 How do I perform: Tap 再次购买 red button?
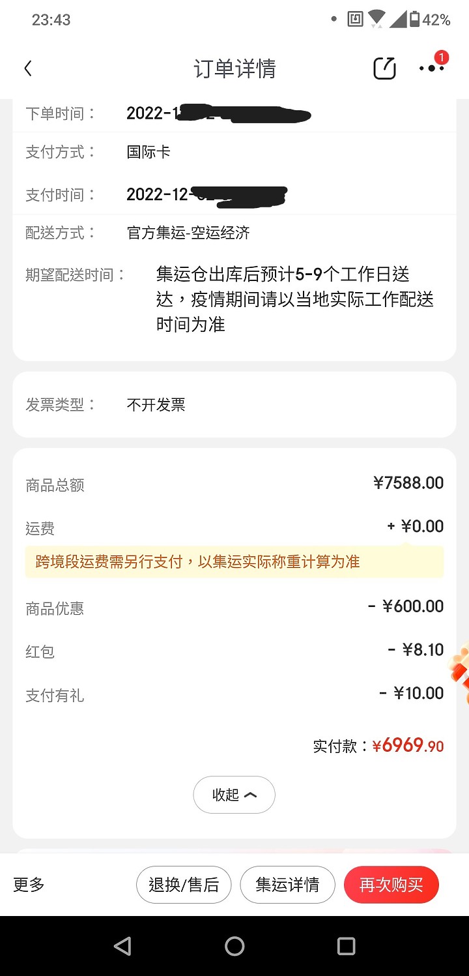pos(391,885)
